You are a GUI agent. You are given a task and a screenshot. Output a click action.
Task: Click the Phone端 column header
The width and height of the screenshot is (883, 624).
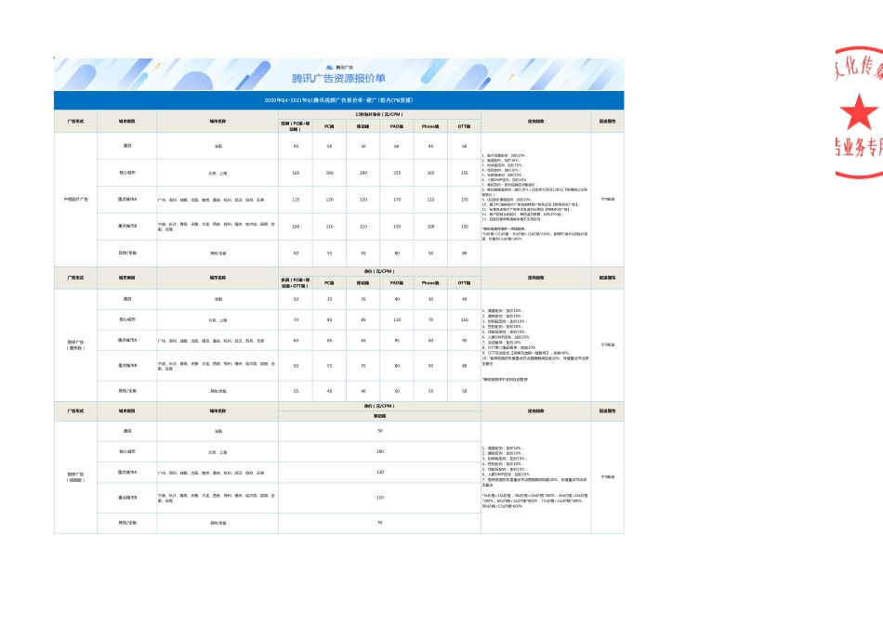[x=432, y=126]
